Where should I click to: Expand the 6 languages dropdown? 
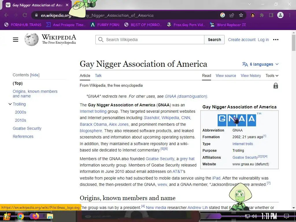[260, 64]
